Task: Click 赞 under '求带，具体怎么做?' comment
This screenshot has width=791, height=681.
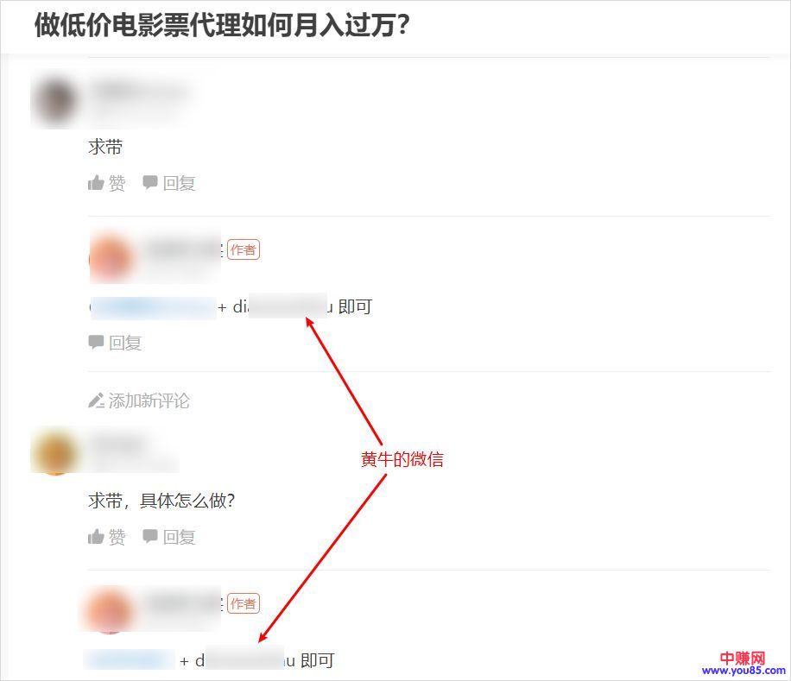Action: pyautogui.click(x=117, y=537)
